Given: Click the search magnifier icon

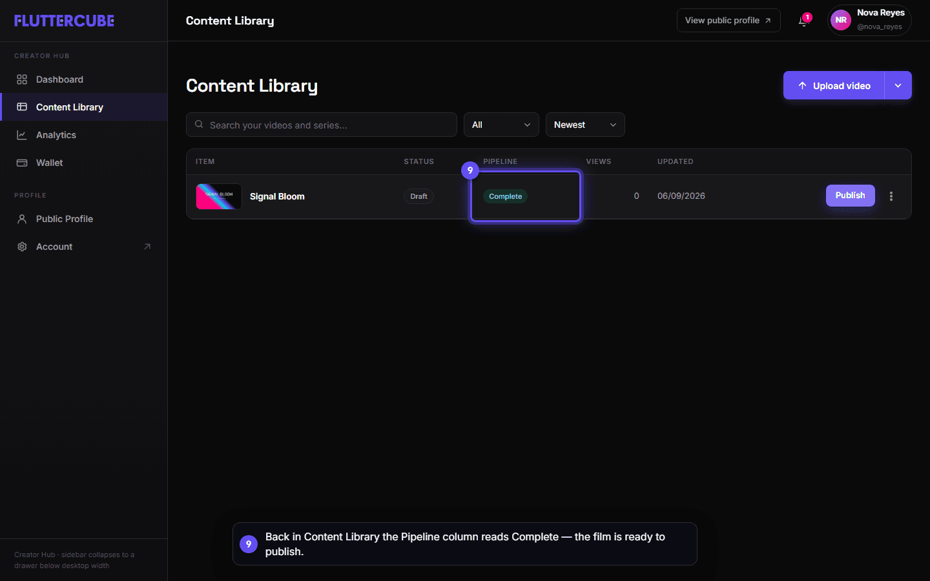Looking at the screenshot, I should (199, 125).
